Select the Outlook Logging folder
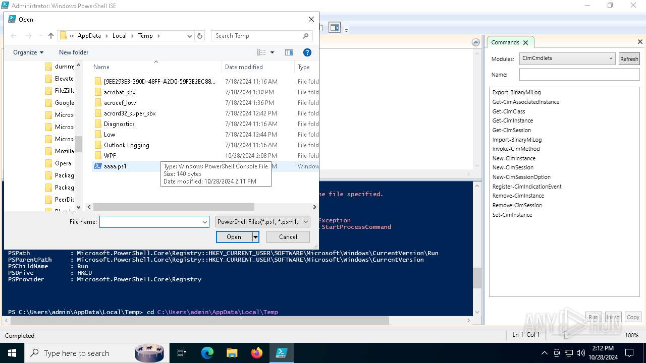Viewport: 646px width, 363px height. point(126,145)
